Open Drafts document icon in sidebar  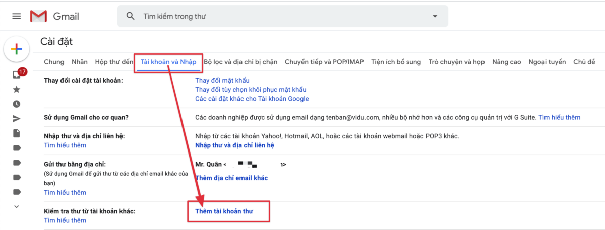point(17,133)
